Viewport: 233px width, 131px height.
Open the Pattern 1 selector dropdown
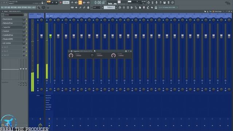[109, 7]
